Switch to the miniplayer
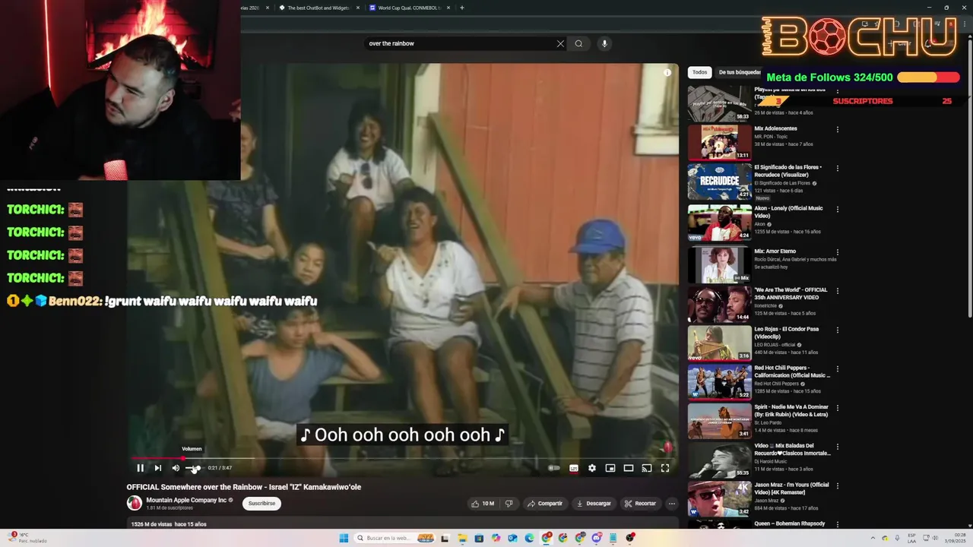 click(x=610, y=468)
